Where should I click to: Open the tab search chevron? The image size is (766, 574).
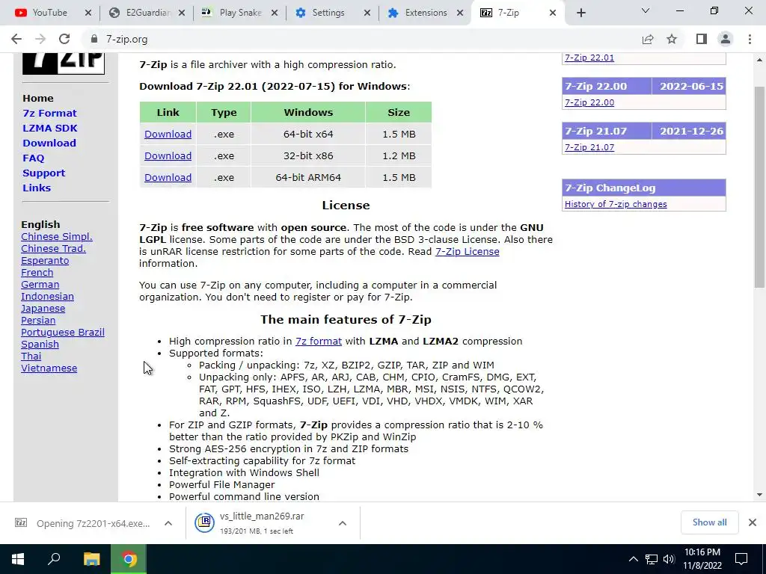pos(646,10)
